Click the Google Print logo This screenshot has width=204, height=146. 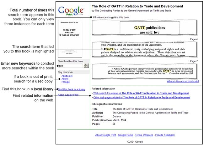[71, 11]
